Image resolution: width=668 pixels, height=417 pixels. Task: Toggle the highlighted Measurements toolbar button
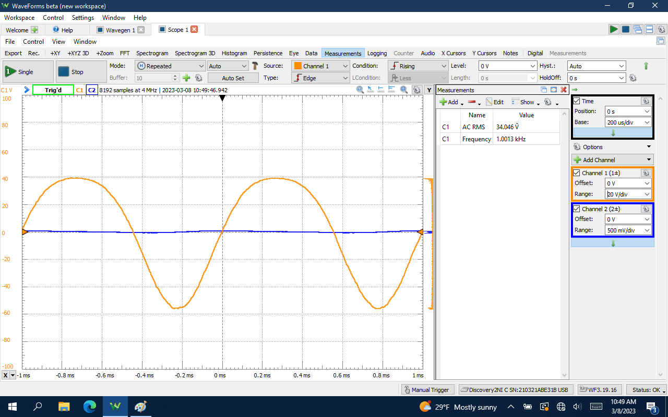(x=343, y=53)
